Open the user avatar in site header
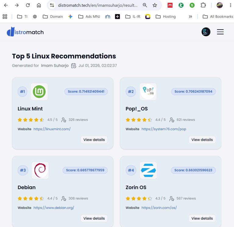Viewport: 234px width, 227px height. (206, 32)
